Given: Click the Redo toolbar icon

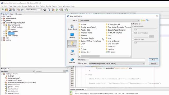Looking at the screenshot, I should tap(22, 10).
